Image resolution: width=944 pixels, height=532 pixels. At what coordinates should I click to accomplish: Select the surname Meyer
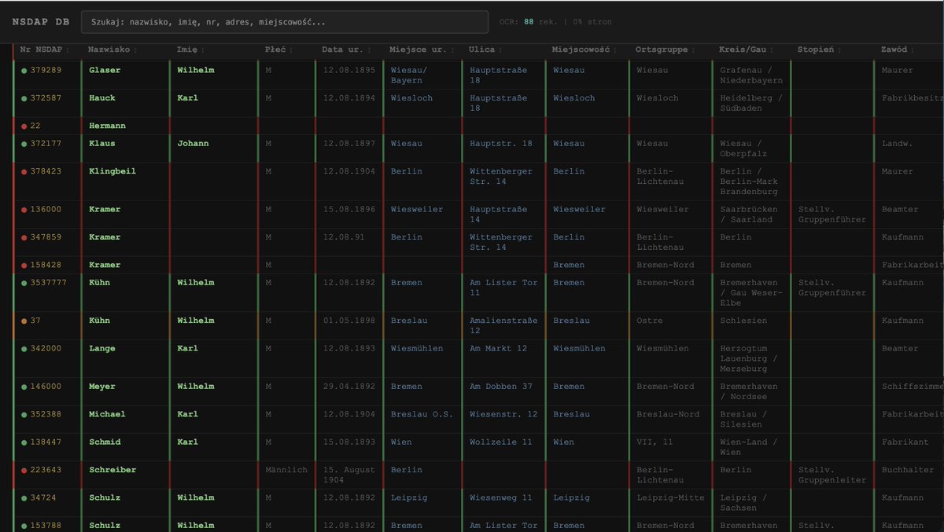coord(102,387)
